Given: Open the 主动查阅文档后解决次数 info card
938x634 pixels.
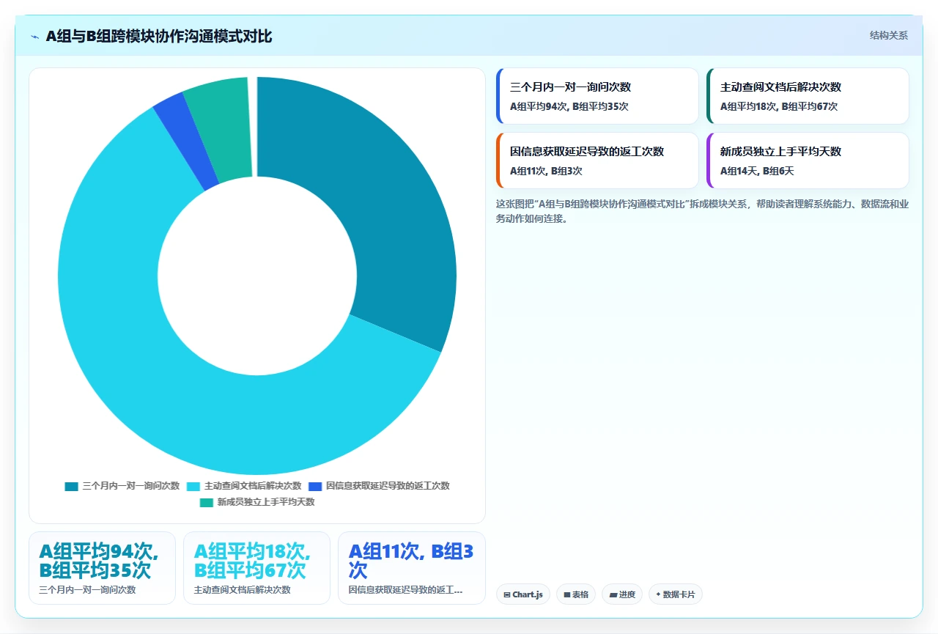Looking at the screenshot, I should 808,96.
